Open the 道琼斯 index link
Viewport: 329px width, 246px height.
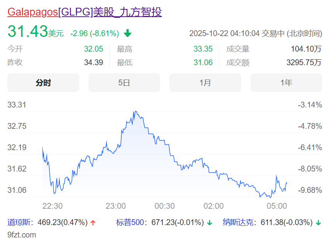click(x=19, y=222)
